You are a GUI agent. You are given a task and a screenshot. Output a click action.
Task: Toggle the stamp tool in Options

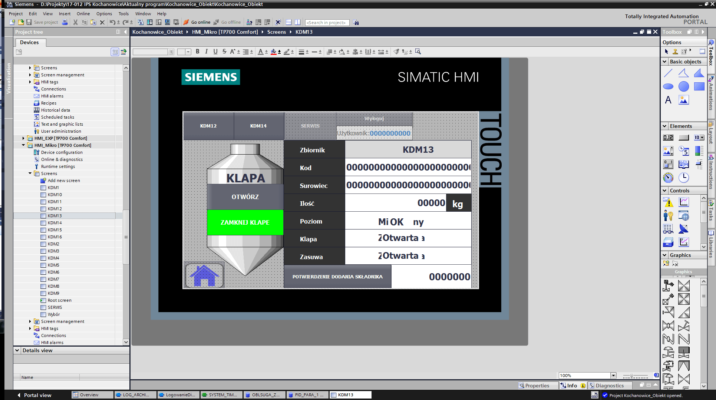pyautogui.click(x=675, y=52)
